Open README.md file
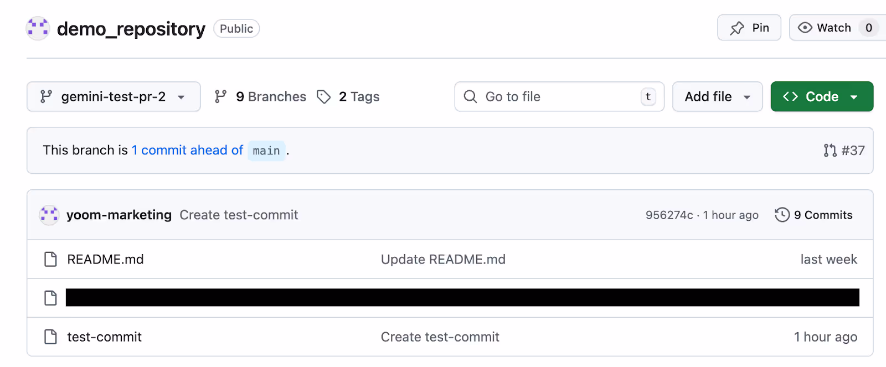This screenshot has height=367, width=886. pos(105,259)
